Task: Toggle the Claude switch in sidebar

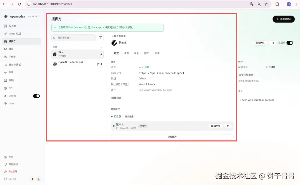Action: 36,96
